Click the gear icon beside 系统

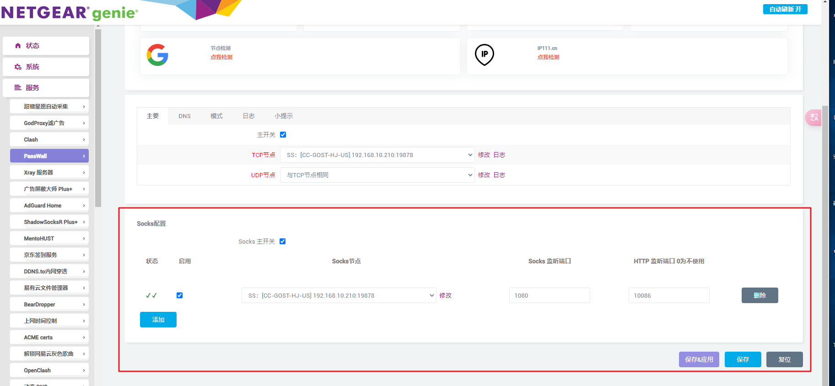pos(18,67)
